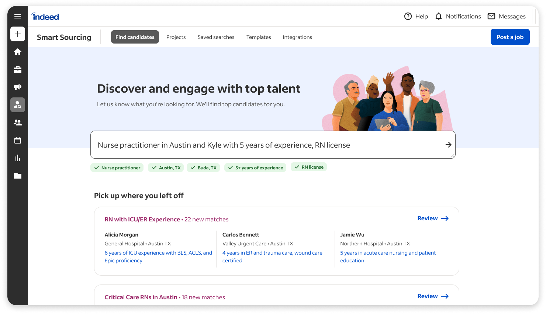Switch to the Projects tab
Image resolution: width=546 pixels, height=314 pixels.
tap(176, 37)
